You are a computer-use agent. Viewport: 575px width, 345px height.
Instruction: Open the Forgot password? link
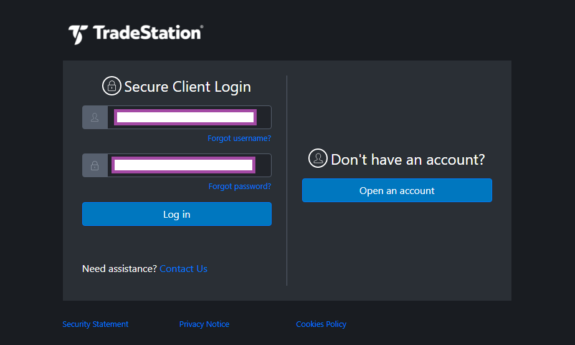point(240,187)
